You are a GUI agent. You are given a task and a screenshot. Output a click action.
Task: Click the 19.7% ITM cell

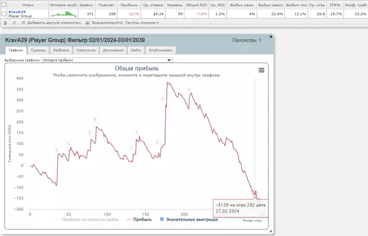coord(336,14)
